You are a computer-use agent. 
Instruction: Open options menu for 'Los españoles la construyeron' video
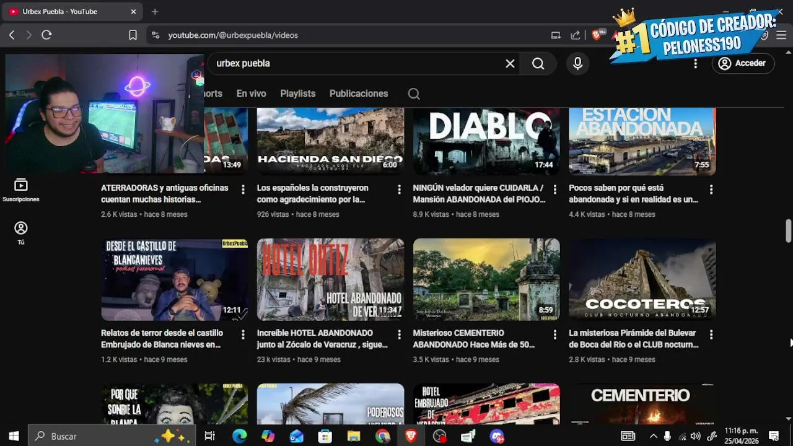coord(399,190)
